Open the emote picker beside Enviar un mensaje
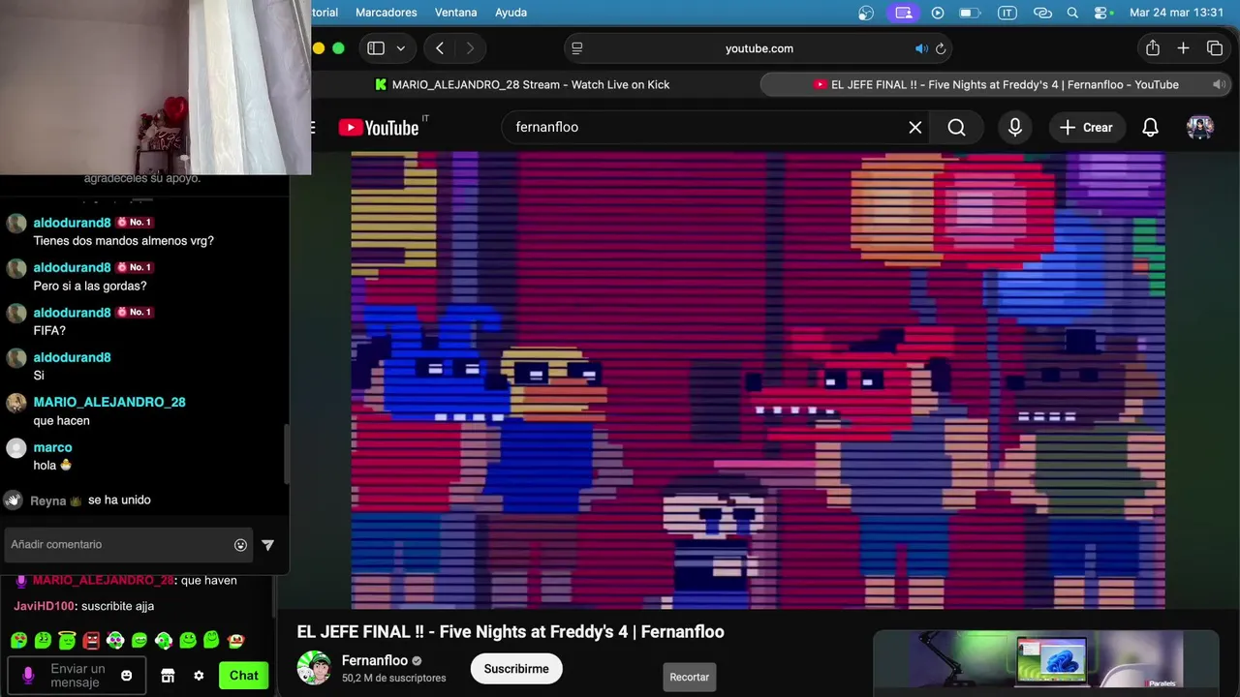Viewport: 1240px width, 697px height. tap(127, 676)
